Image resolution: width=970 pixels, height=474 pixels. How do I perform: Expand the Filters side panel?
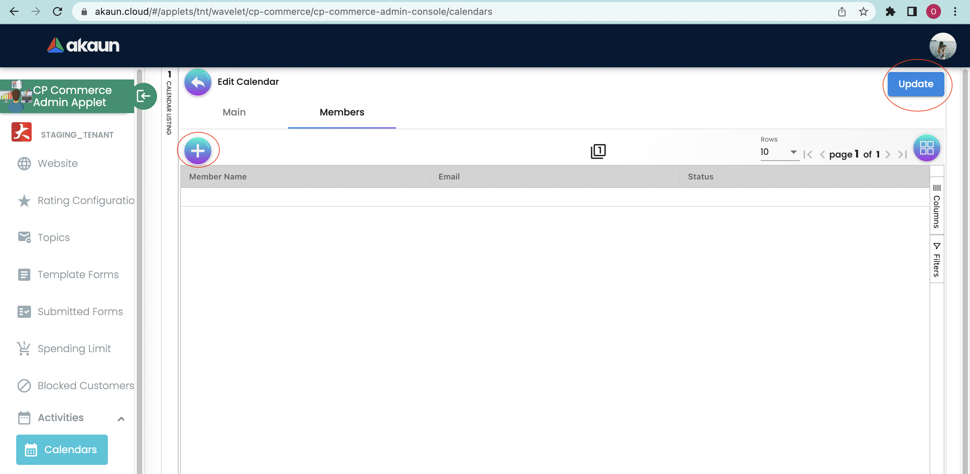click(936, 260)
